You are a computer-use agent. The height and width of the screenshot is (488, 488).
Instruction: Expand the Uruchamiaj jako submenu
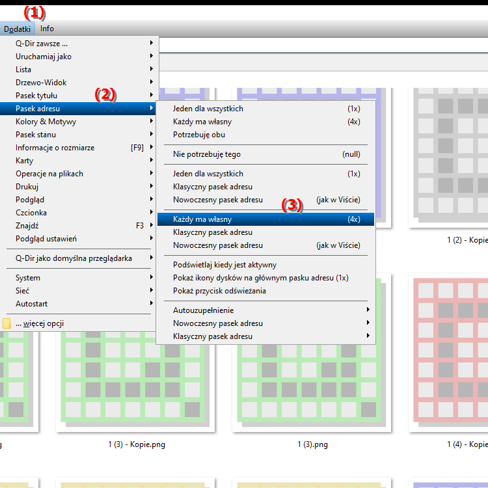(x=79, y=57)
